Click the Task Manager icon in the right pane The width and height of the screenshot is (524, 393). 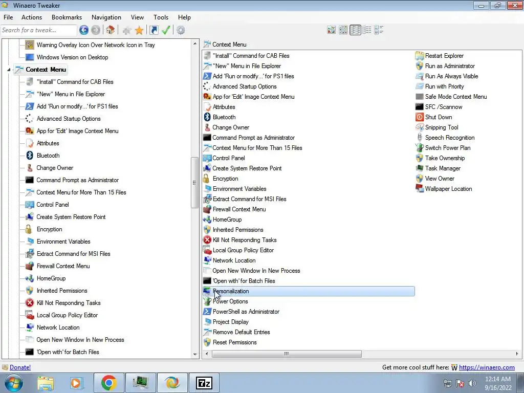420,168
